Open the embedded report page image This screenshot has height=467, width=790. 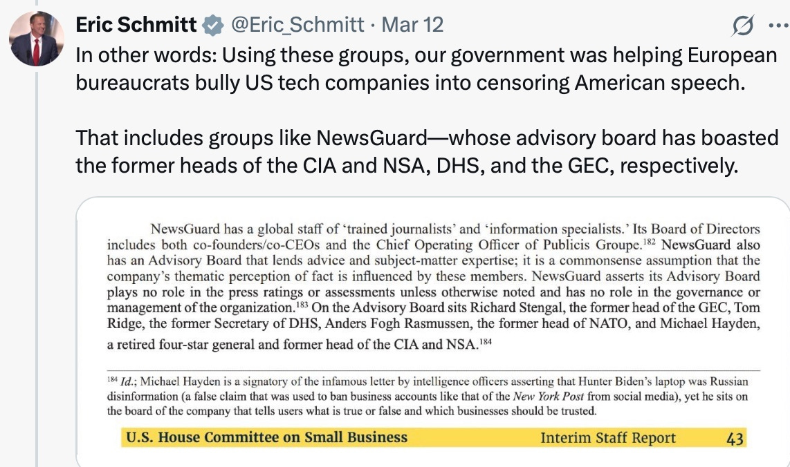433,332
